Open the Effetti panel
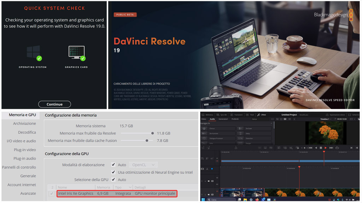 pos(262,115)
